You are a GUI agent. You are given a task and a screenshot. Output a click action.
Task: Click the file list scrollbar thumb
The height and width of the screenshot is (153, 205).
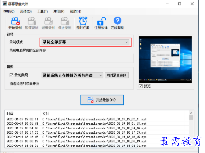point(191,117)
